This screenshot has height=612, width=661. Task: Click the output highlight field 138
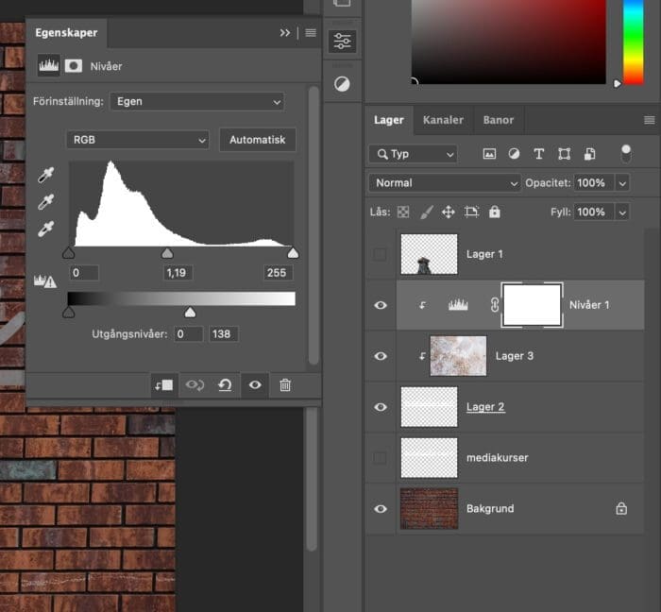click(224, 334)
